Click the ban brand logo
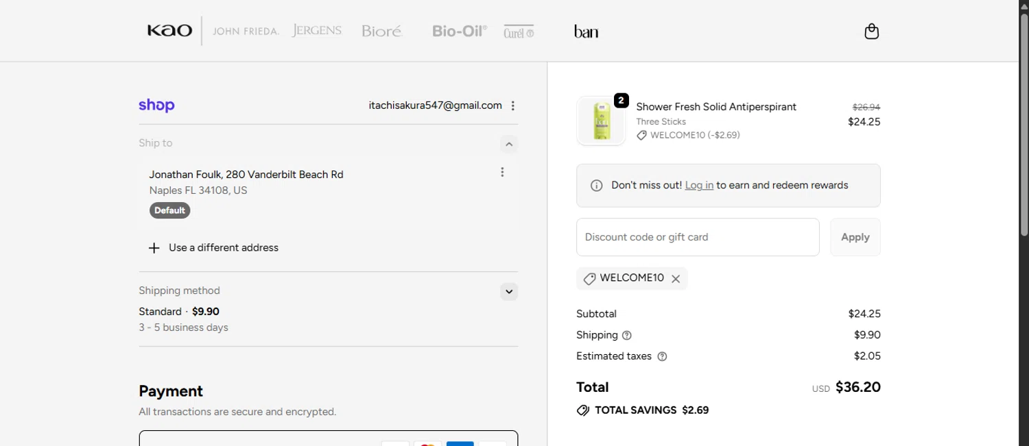 coord(586,32)
